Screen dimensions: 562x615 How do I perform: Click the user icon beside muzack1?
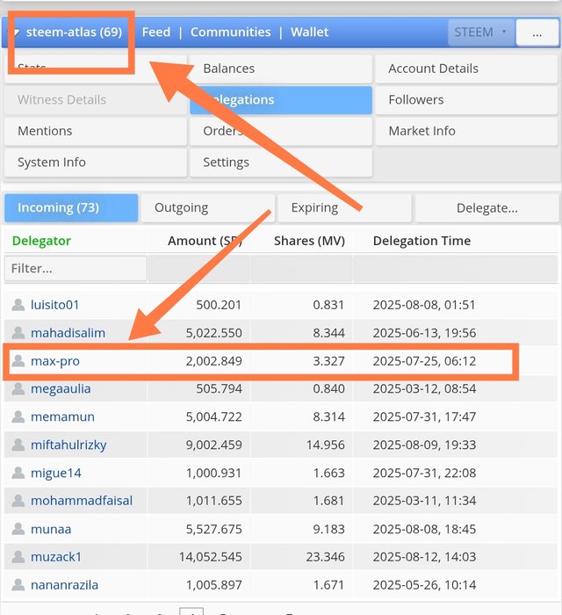(x=18, y=557)
